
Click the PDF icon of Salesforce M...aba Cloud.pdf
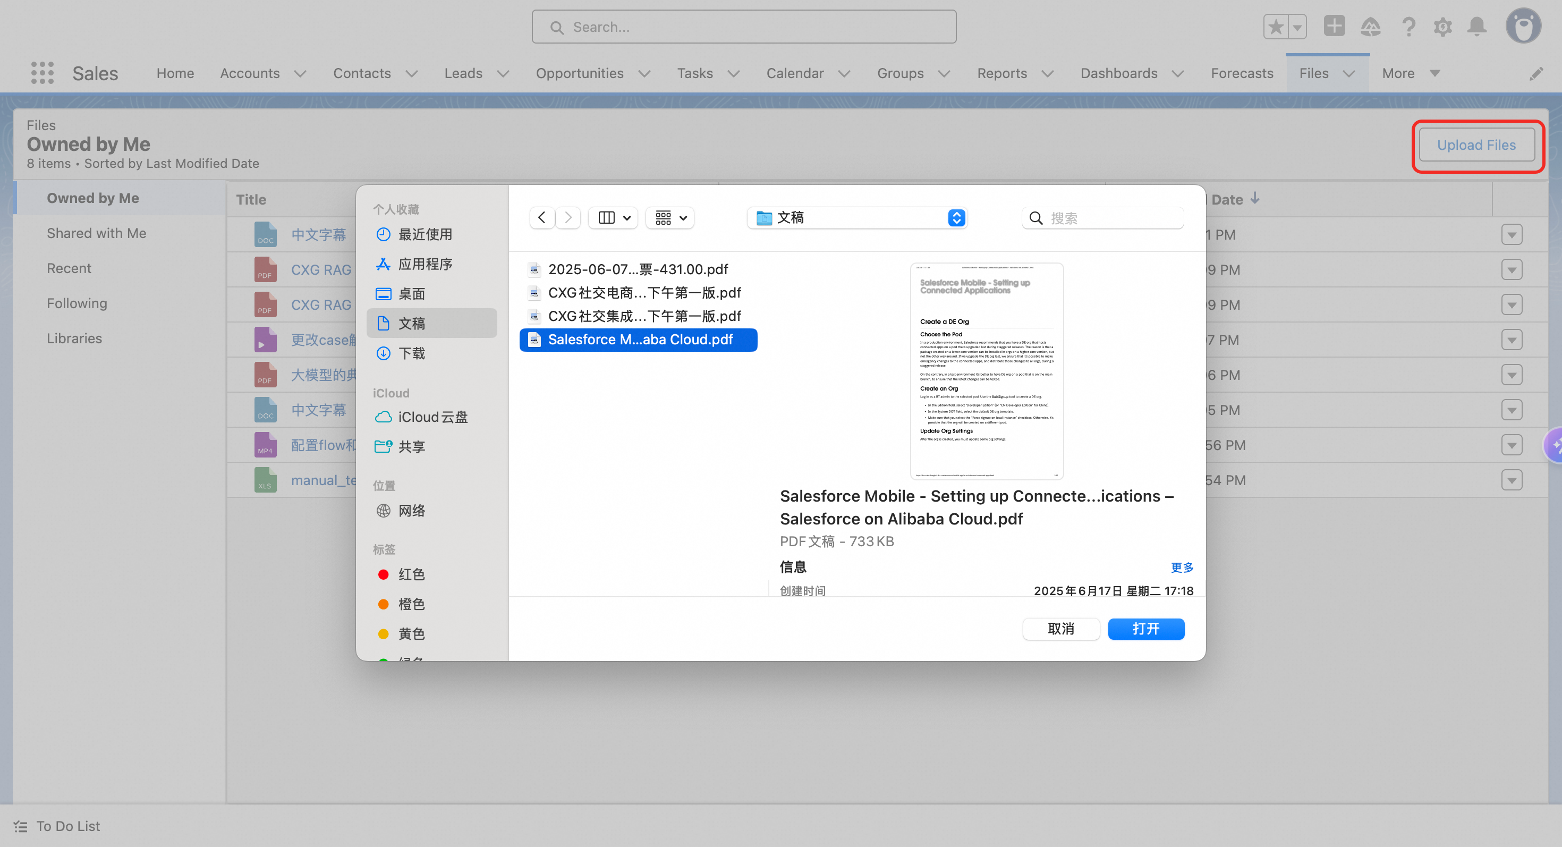pyautogui.click(x=534, y=340)
